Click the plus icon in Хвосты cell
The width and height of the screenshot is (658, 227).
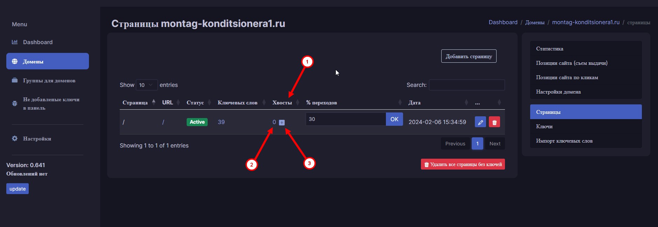click(x=282, y=123)
